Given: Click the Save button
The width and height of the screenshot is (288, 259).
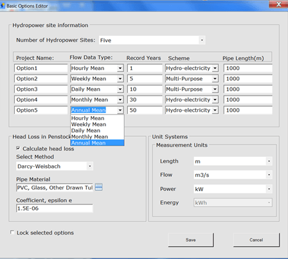Looking at the screenshot, I should pos(191,240).
